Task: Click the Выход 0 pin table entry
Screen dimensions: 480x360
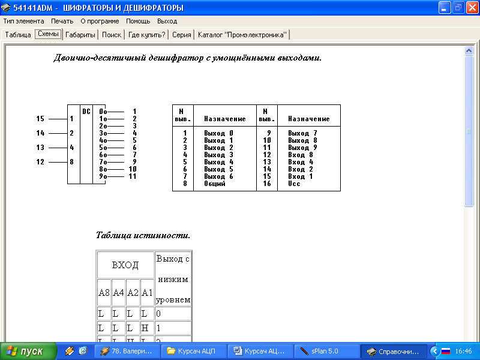Action: (218, 133)
